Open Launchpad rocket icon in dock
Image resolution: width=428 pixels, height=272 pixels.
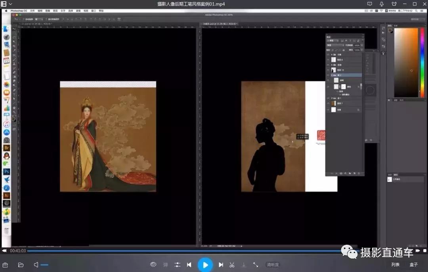pyautogui.click(x=7, y=37)
